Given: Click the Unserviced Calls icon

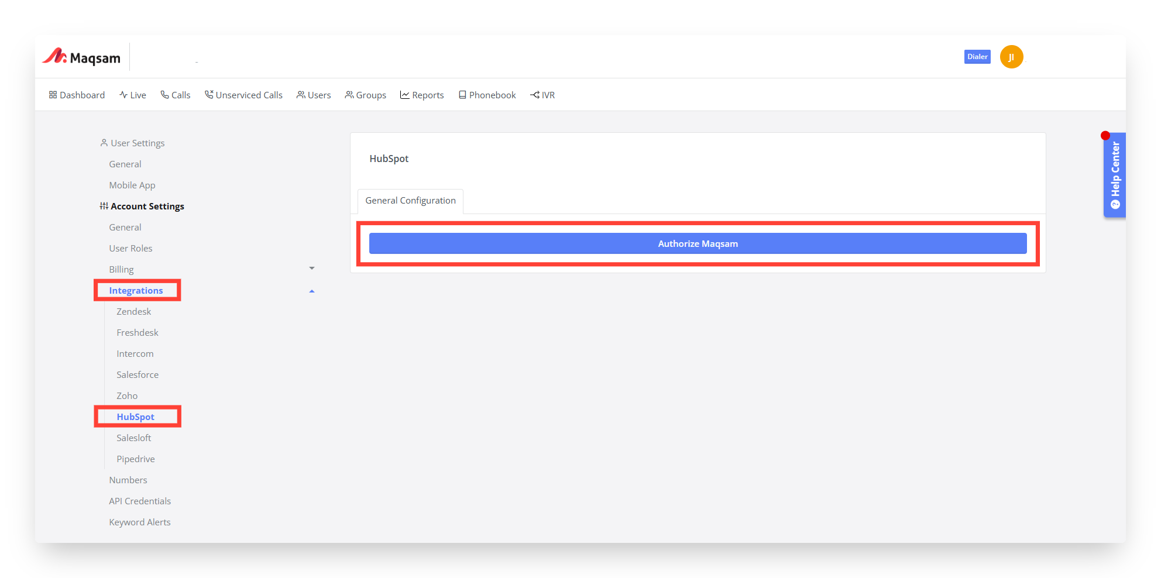Looking at the screenshot, I should pyautogui.click(x=209, y=95).
